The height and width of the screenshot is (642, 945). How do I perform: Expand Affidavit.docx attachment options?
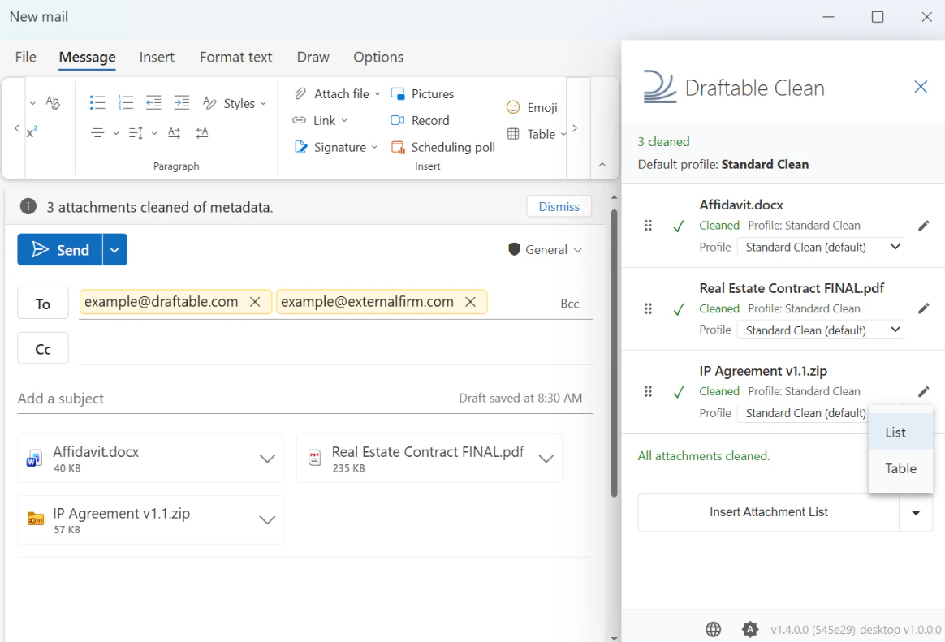click(267, 459)
